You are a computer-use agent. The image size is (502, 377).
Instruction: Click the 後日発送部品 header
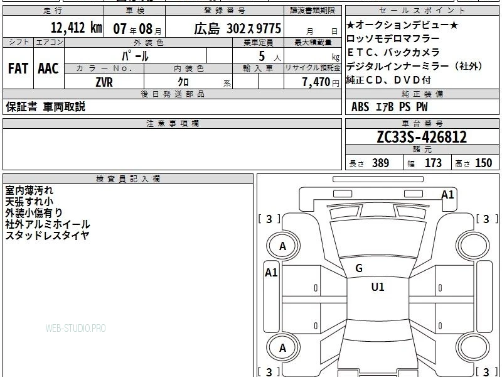tap(172, 94)
